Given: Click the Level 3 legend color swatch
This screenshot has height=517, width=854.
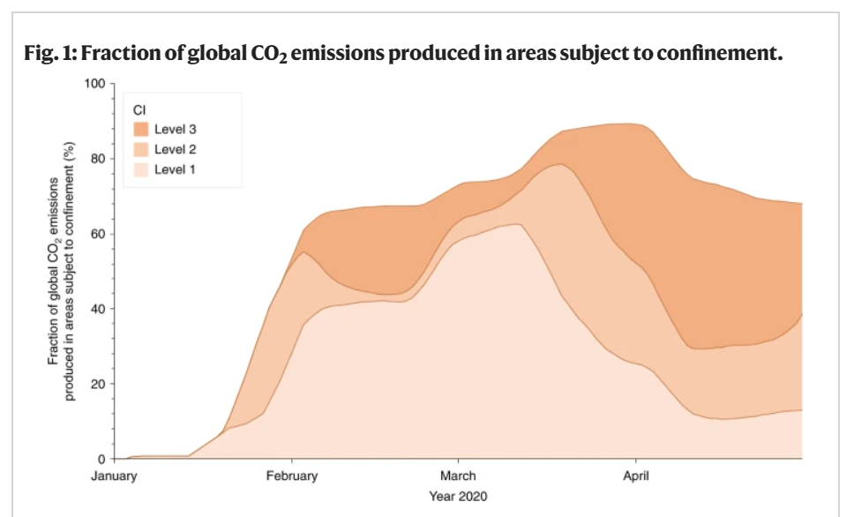Looking at the screenshot, I should coord(140,130).
